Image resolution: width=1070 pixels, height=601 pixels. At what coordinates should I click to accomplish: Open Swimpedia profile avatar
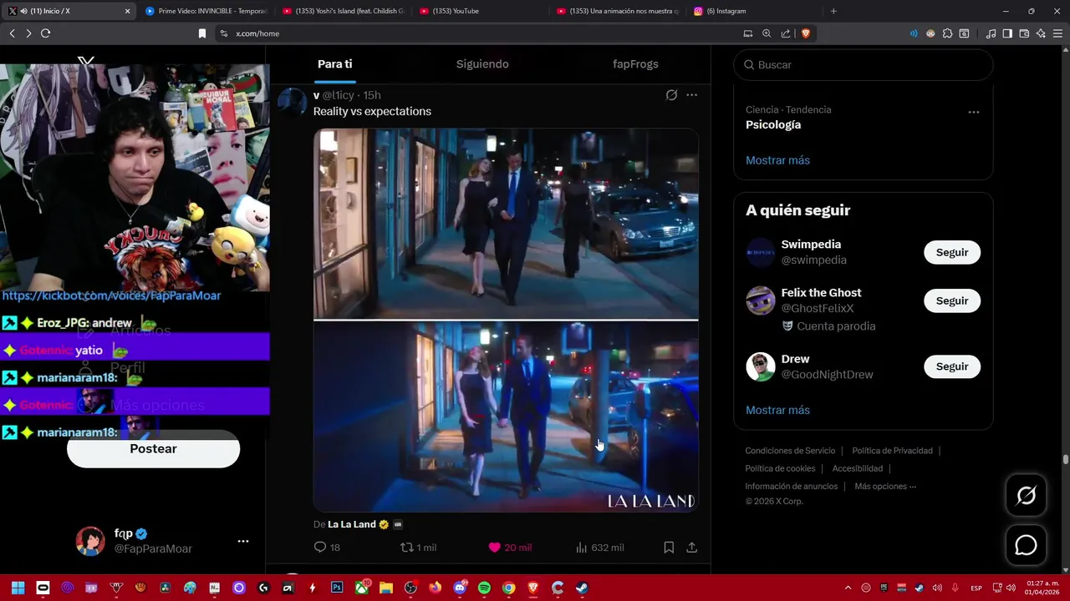[761, 252]
